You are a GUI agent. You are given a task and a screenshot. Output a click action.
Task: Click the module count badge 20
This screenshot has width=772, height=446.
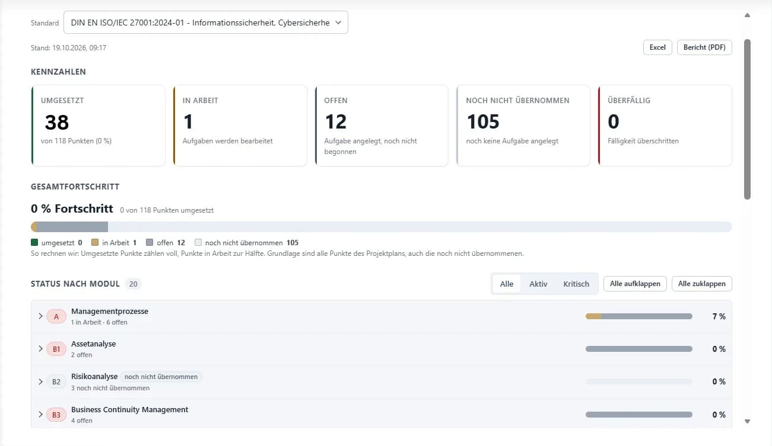134,284
